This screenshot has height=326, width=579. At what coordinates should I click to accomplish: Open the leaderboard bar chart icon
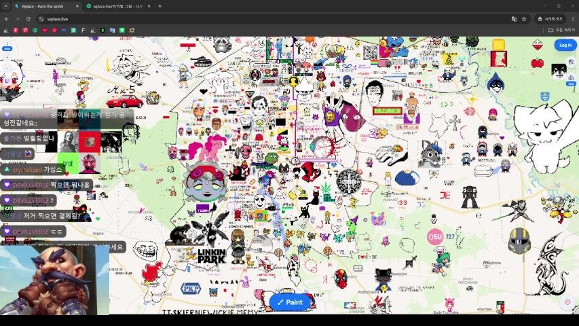coord(572,77)
